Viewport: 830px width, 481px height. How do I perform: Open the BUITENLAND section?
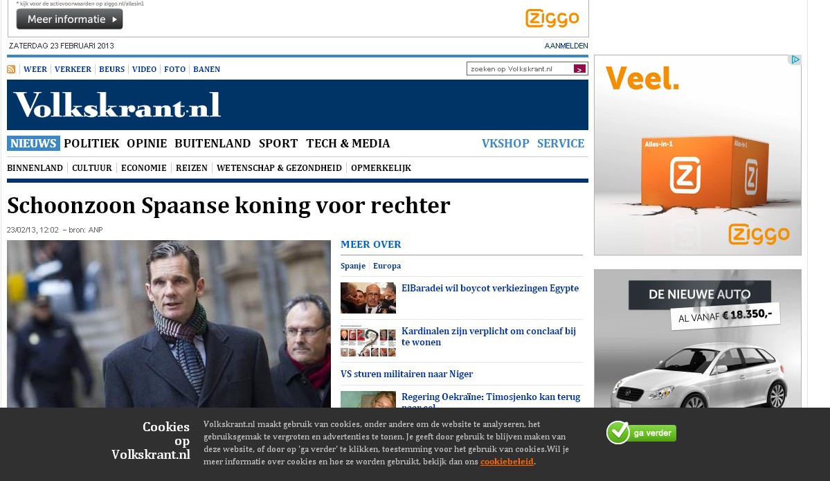point(213,143)
